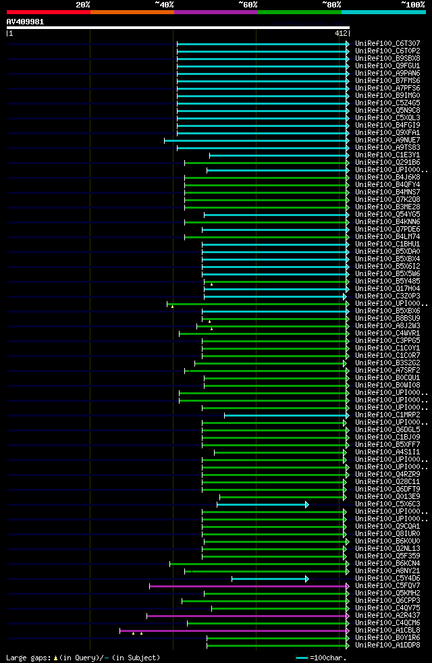
Task: Open the UniRef100_B9SBX8 hit
Action: 387,58
